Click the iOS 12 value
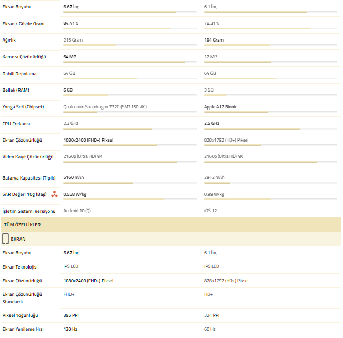Image resolution: width=343 pixels, height=338 pixels. (x=210, y=211)
